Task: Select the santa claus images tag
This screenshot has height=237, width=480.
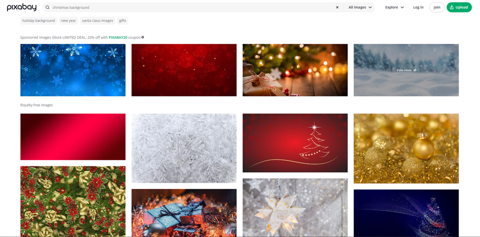Action: click(x=97, y=21)
